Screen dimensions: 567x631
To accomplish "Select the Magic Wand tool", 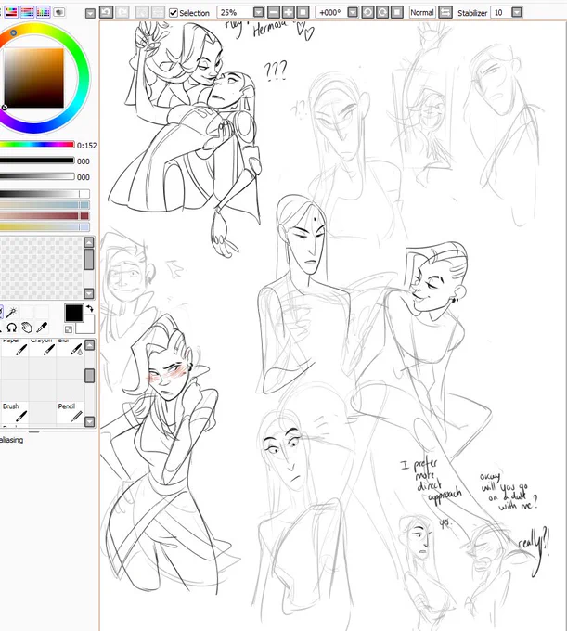I will (x=12, y=312).
